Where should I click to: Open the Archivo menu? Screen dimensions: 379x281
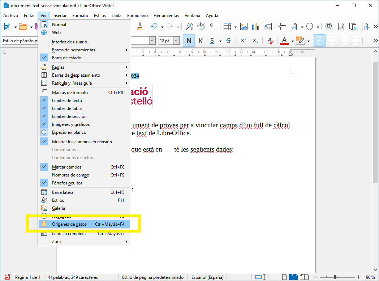[10, 16]
